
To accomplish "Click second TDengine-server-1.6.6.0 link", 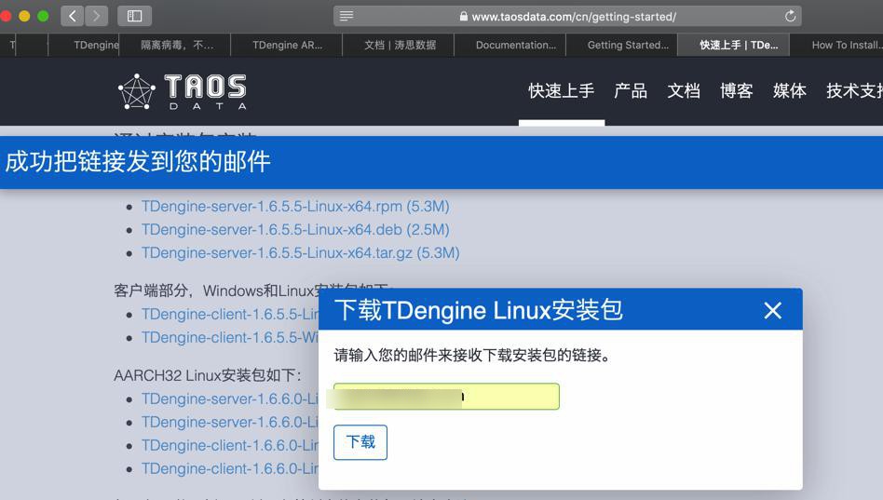I will click(x=230, y=423).
